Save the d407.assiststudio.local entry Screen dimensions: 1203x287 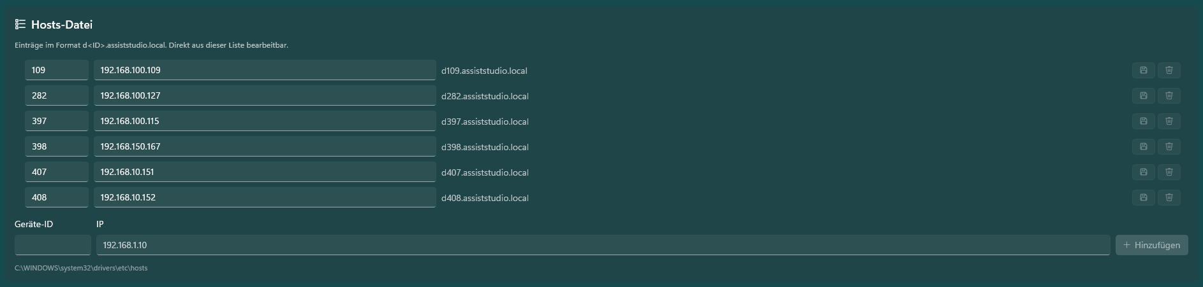point(1144,172)
